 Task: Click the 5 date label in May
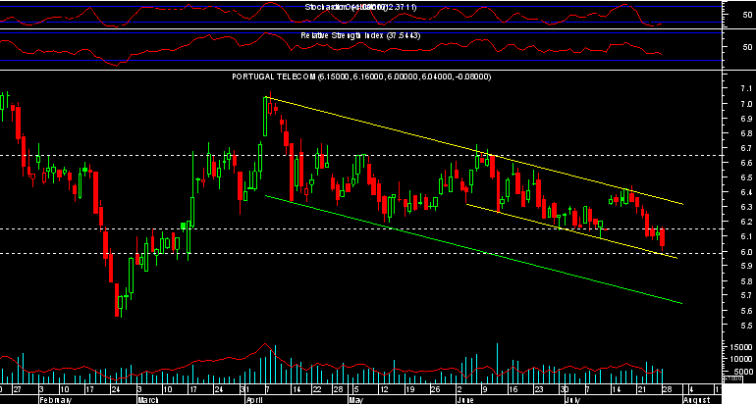[x=355, y=389]
